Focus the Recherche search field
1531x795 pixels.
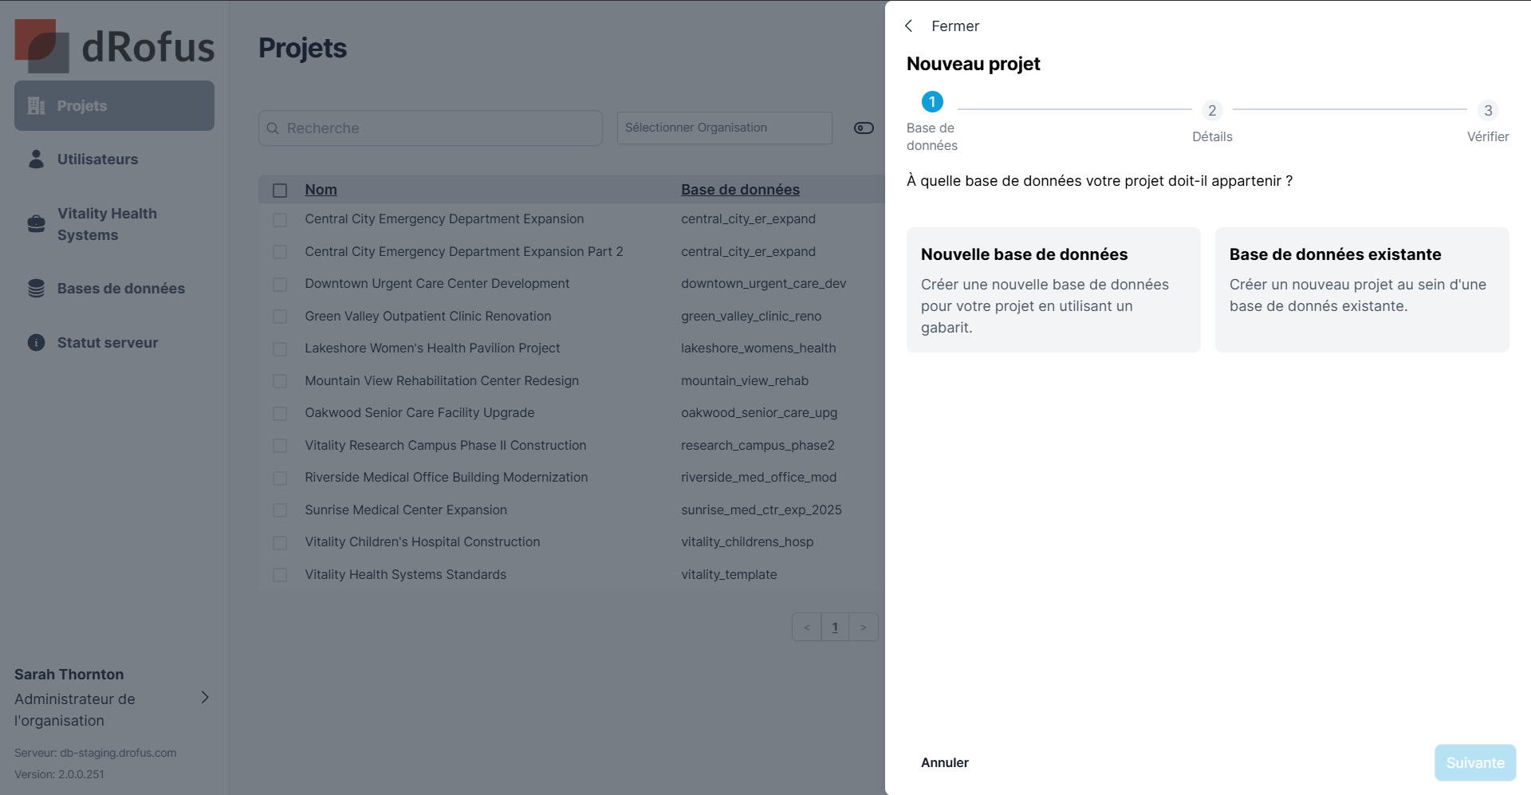(x=439, y=128)
